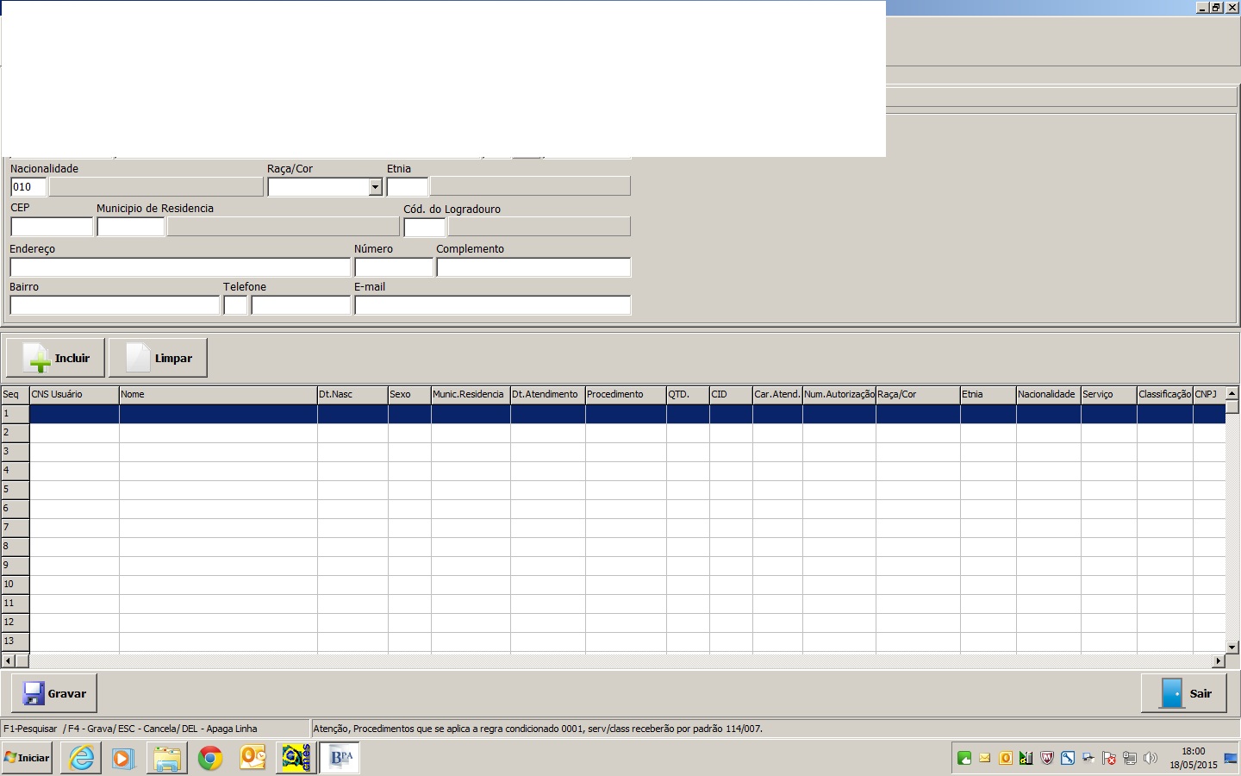
Task: Open Outlook from the taskbar
Action: 253,758
